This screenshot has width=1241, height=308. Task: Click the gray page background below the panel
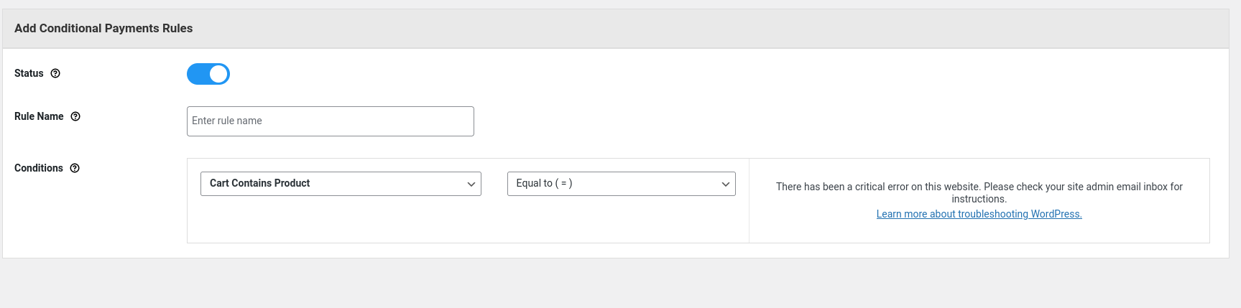click(x=618, y=284)
